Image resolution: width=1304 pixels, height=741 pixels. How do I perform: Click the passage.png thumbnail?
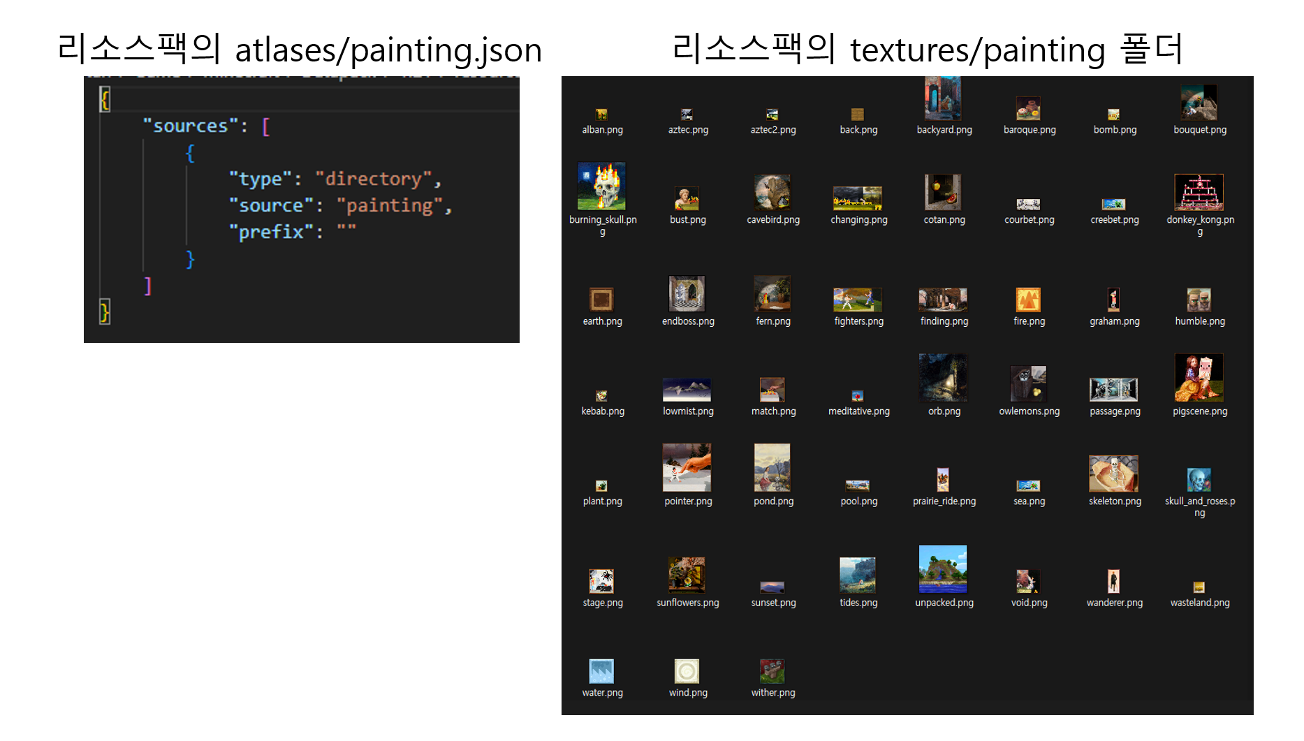pyautogui.click(x=1114, y=390)
